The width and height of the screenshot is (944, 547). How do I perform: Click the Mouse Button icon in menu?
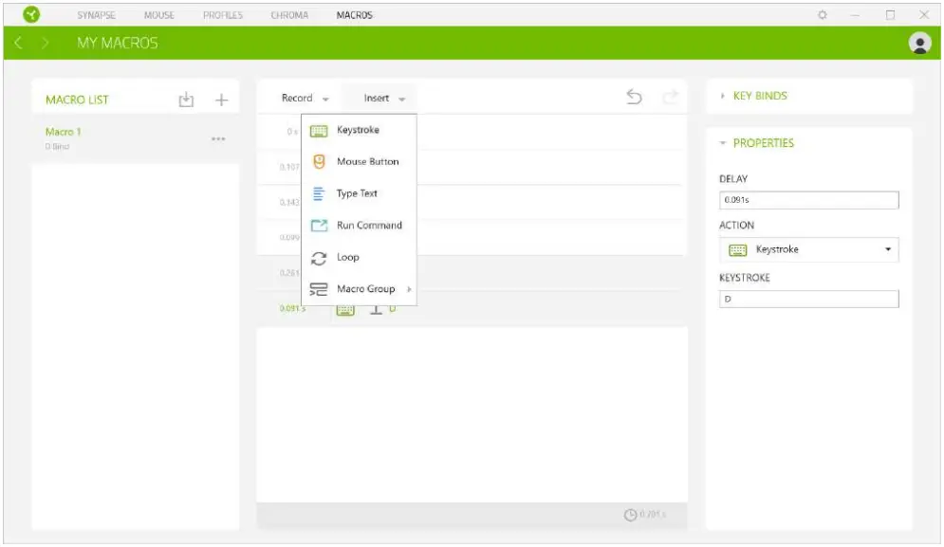(319, 162)
